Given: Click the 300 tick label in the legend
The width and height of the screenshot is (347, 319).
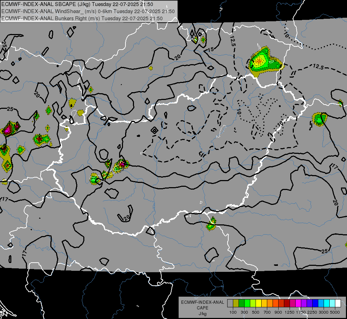Looking at the screenshot, I should 244,312.
